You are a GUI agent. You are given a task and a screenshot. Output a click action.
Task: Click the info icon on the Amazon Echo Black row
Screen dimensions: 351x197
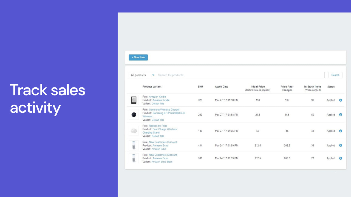pos(341,158)
